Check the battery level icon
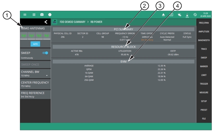This screenshot has height=134, width=220. click(x=187, y=15)
